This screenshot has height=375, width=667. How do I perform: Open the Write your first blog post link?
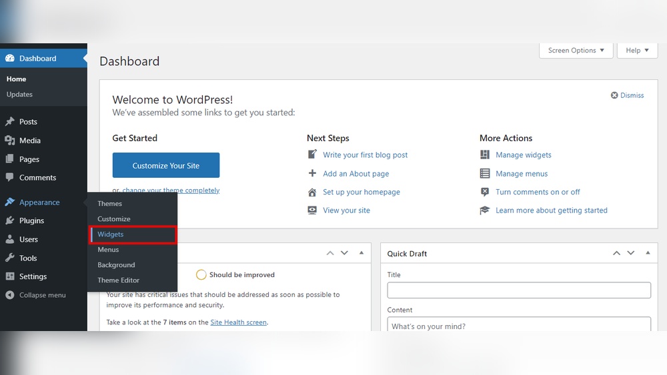[x=365, y=155]
